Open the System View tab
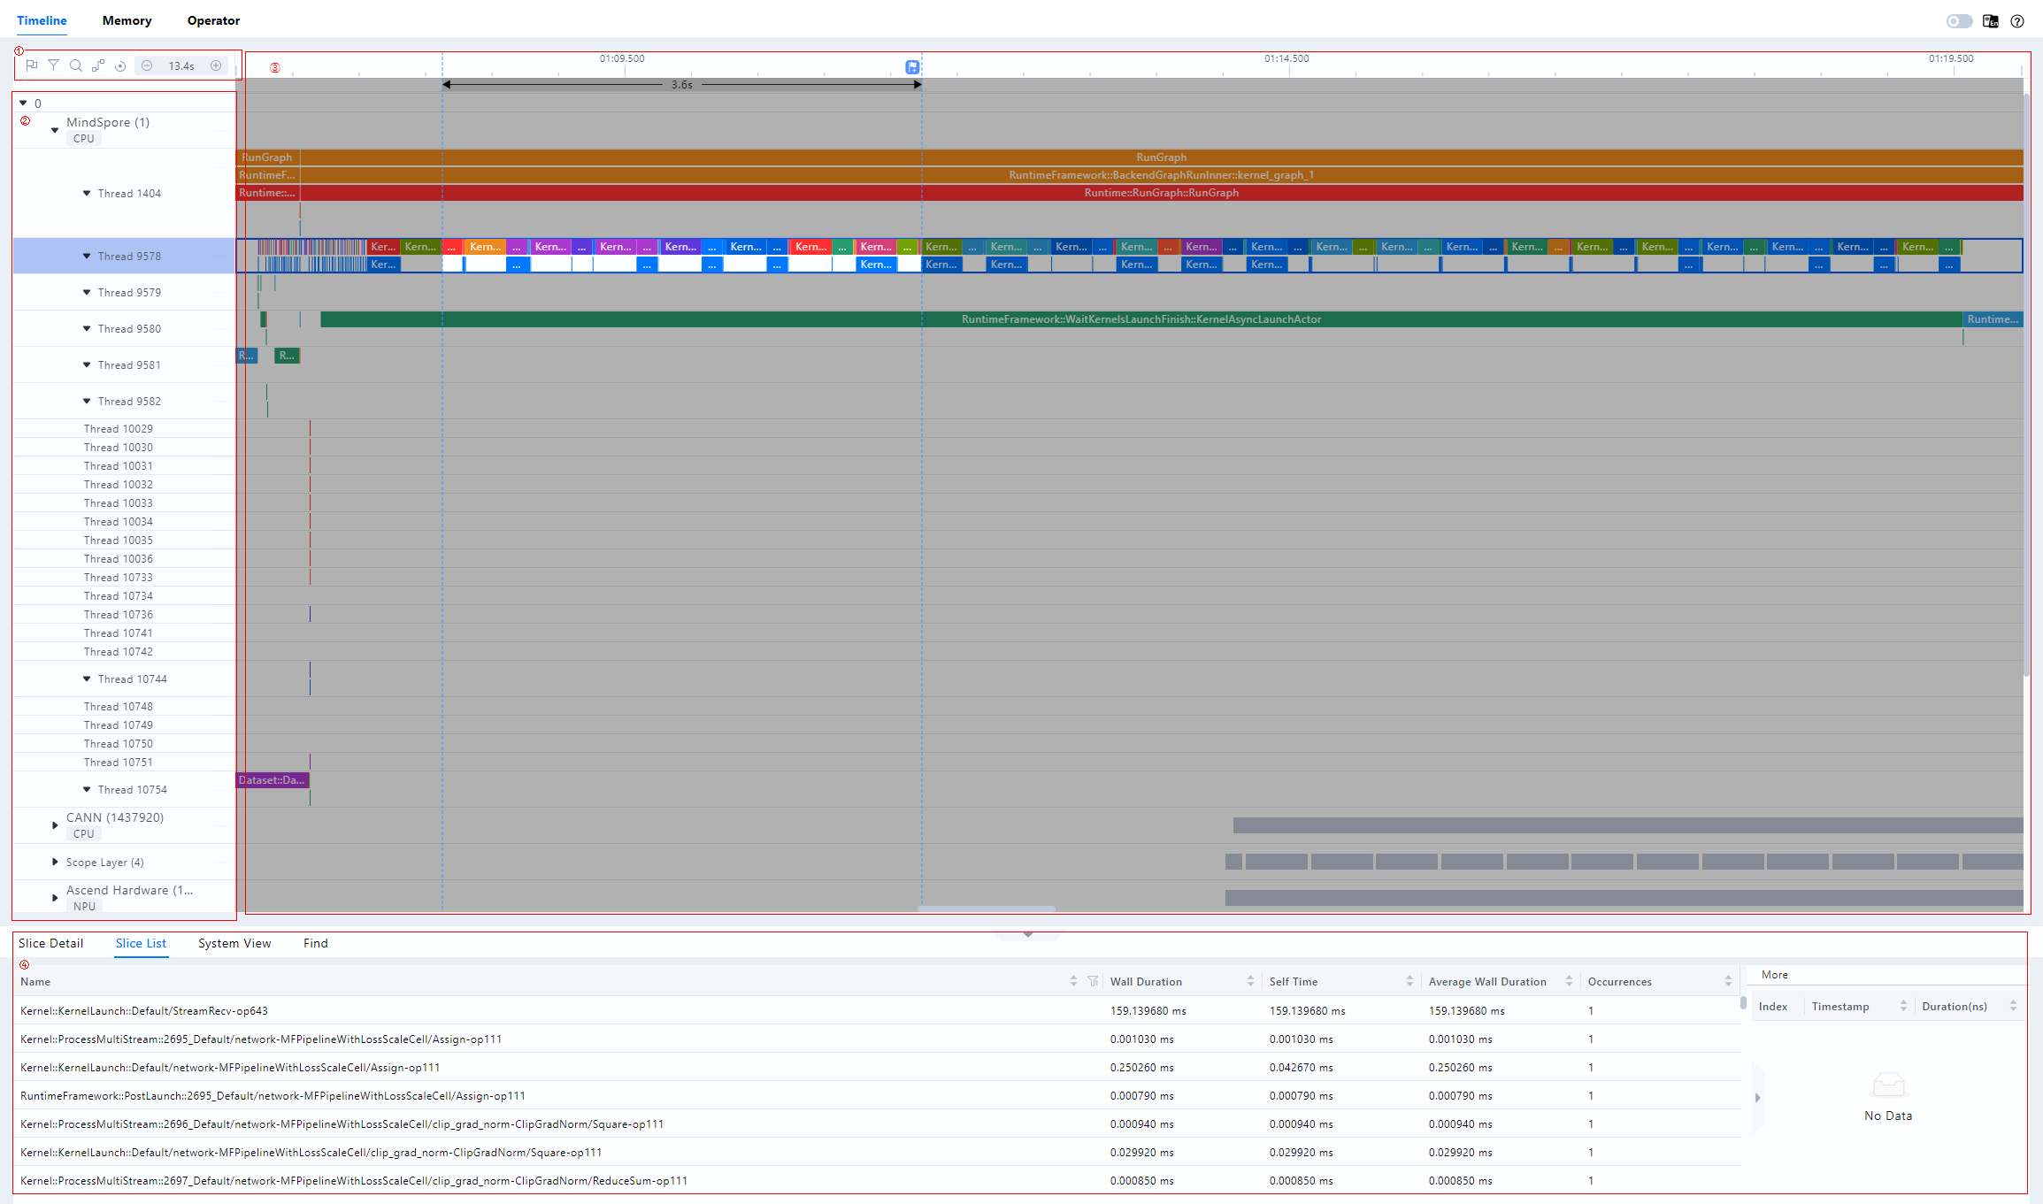 tap(234, 943)
